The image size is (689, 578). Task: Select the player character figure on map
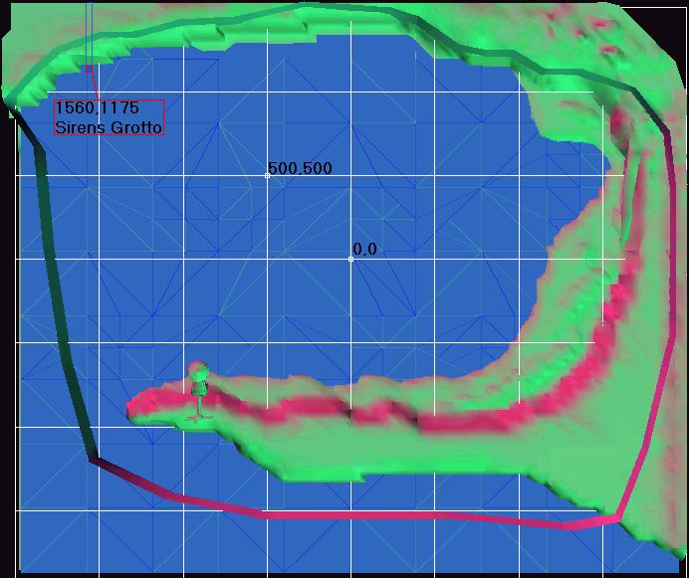(x=198, y=391)
